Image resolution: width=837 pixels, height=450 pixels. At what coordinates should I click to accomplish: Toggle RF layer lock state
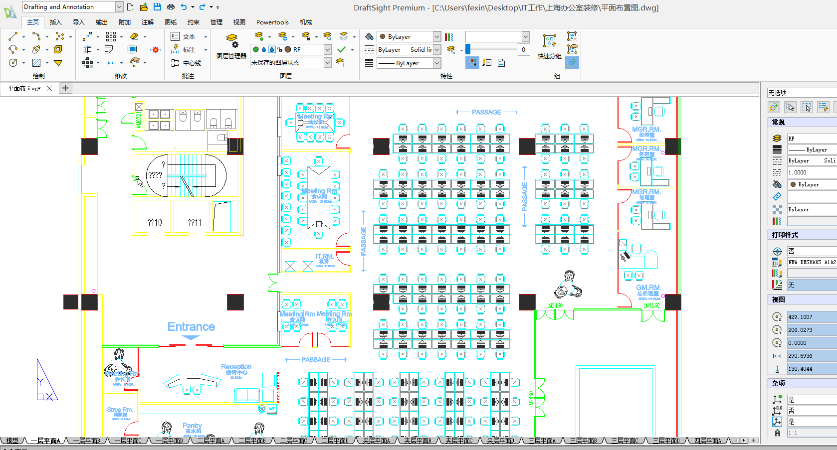pyautogui.click(x=280, y=49)
